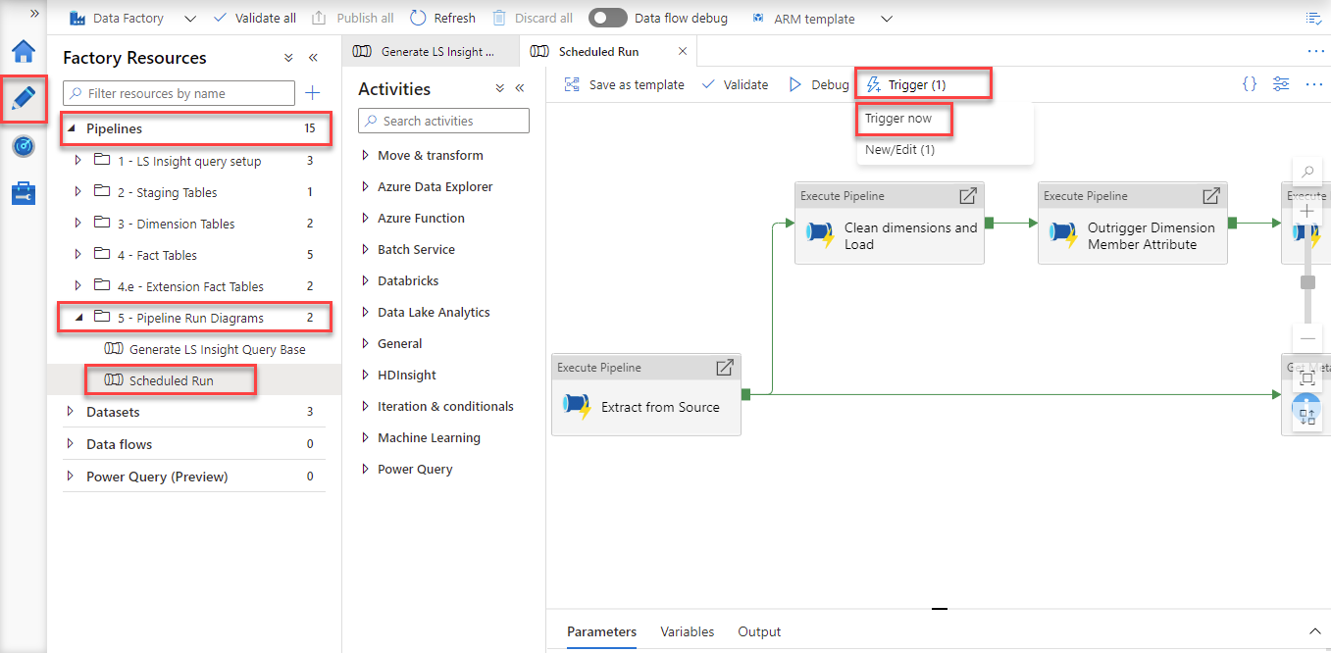This screenshot has height=653, width=1331.
Task: Click the Validate all button
Action: (254, 18)
